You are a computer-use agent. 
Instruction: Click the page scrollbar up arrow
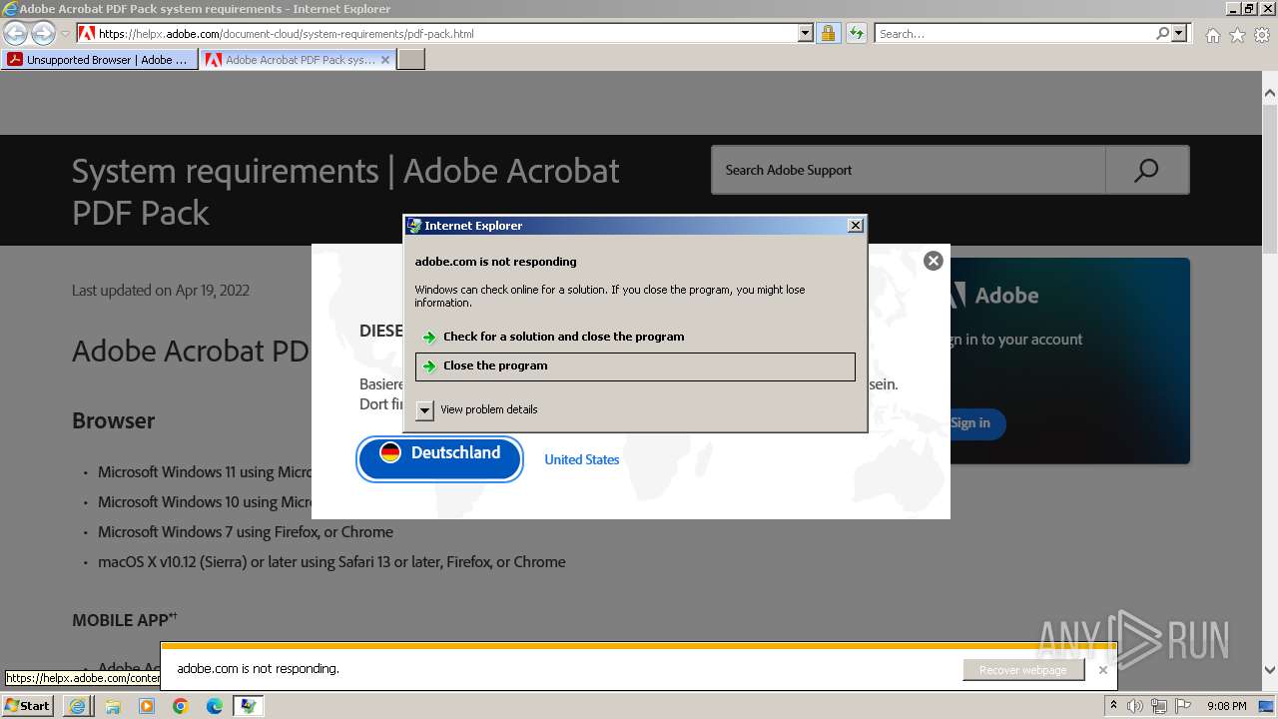pyautogui.click(x=1270, y=93)
